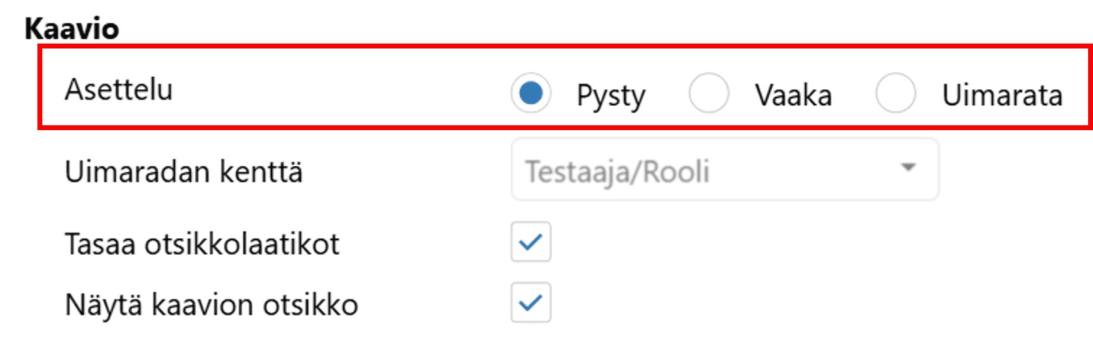
Task: Click the empty circle left of Uimarata
Action: click(895, 93)
